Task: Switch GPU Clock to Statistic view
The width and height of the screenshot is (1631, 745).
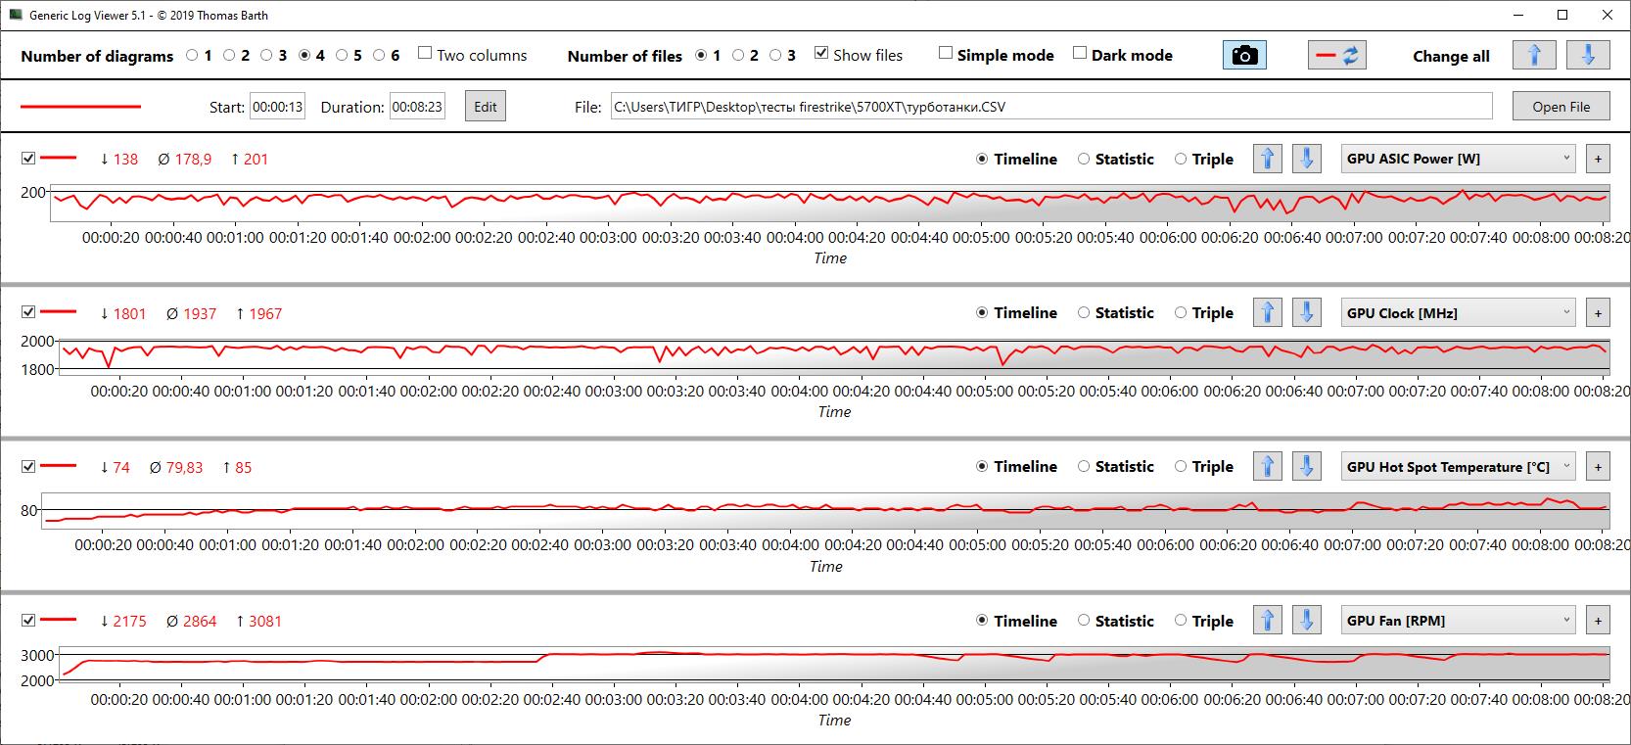Action: click(1084, 312)
